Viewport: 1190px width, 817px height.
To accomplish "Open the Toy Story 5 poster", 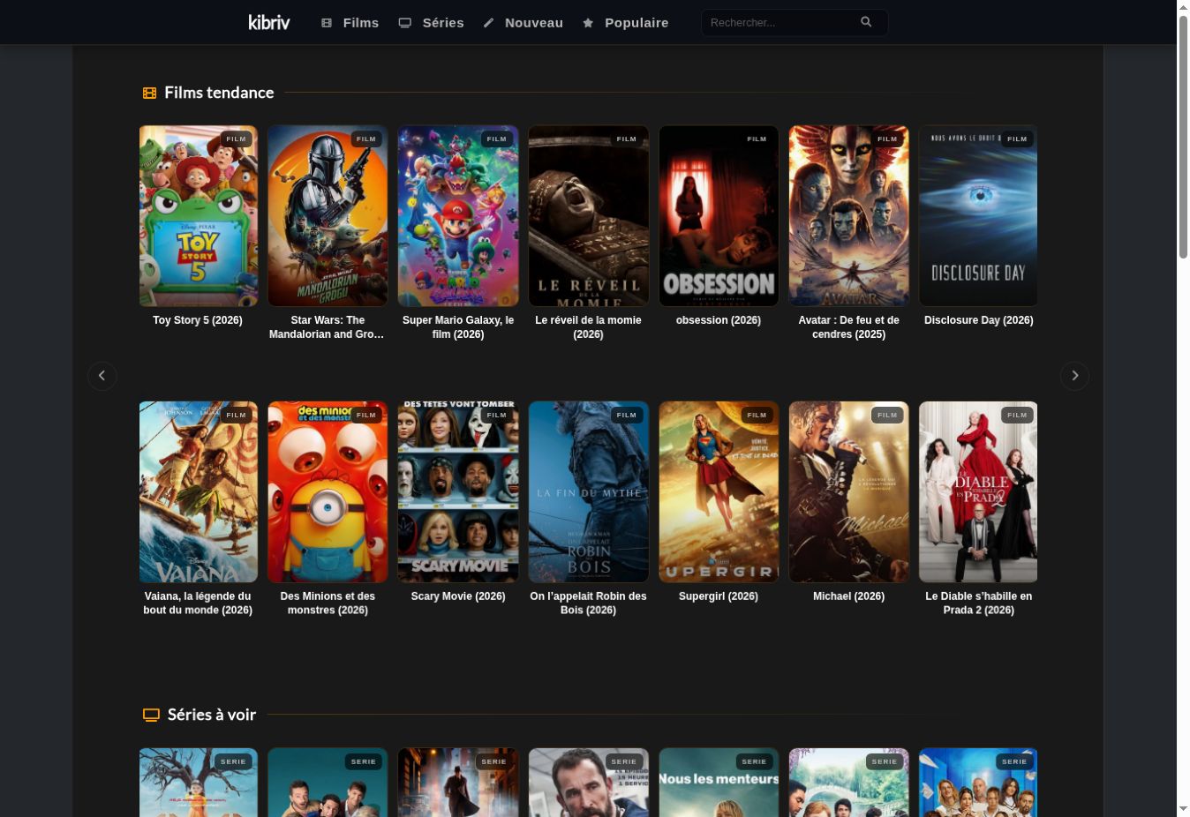I will tap(198, 216).
